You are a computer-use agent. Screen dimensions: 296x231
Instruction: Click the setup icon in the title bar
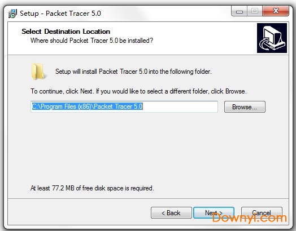point(12,14)
